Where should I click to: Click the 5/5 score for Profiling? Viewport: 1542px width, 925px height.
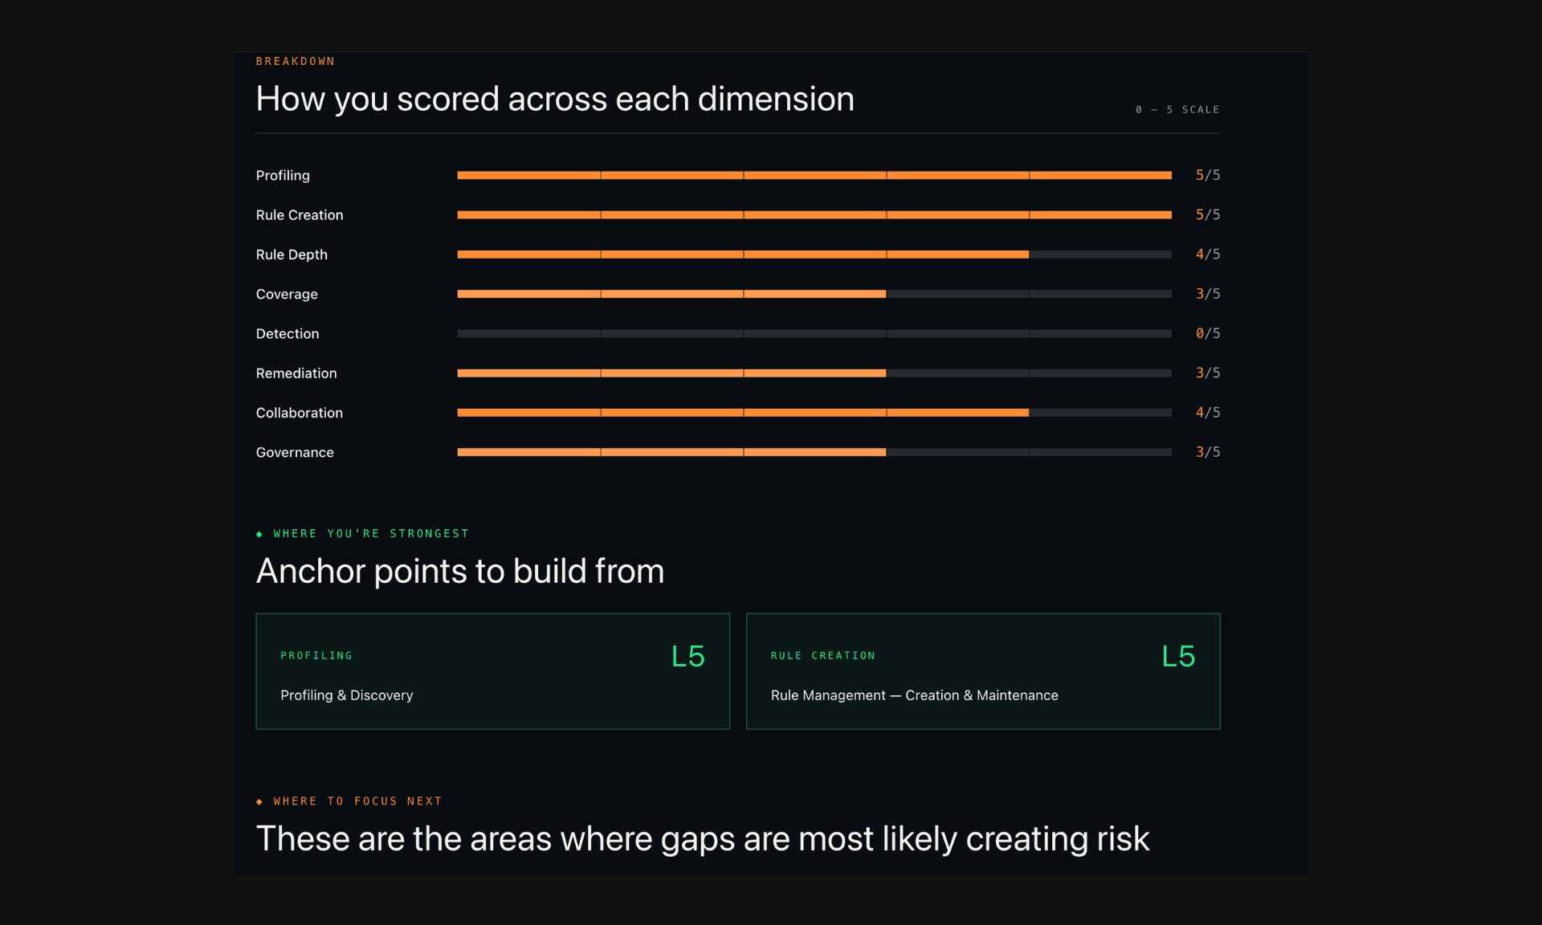tap(1208, 175)
